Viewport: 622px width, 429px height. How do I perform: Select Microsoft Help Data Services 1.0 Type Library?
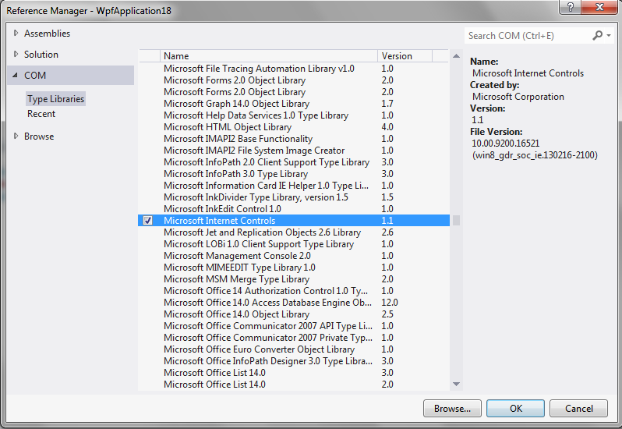click(x=294, y=115)
